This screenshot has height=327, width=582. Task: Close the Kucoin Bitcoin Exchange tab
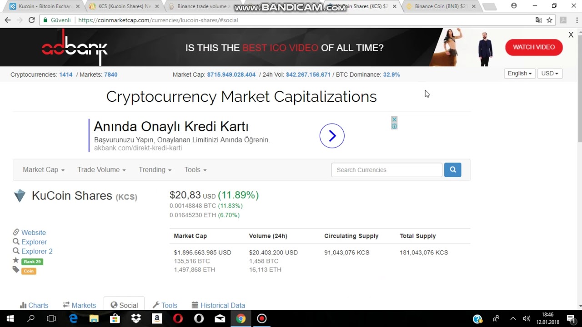78,6
